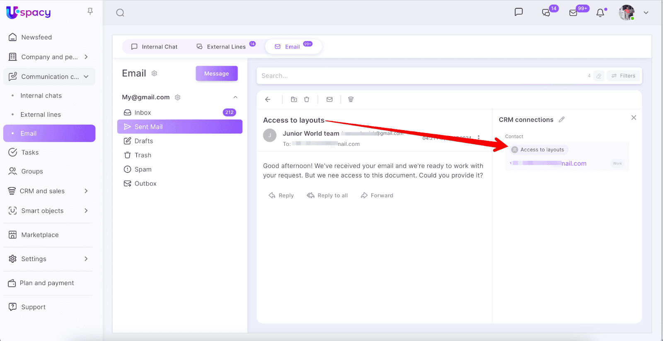This screenshot has width=663, height=341.
Task: Click the back arrow in email view
Action: [268, 99]
